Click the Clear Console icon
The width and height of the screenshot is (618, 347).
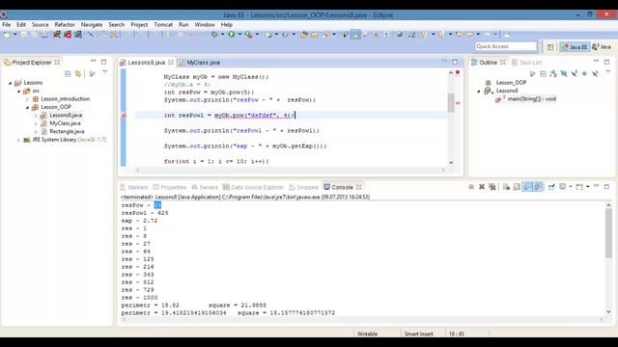506,187
